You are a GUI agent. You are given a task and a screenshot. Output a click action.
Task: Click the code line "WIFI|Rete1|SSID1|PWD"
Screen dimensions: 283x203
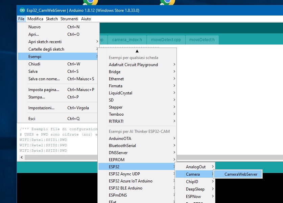[x=43, y=140]
